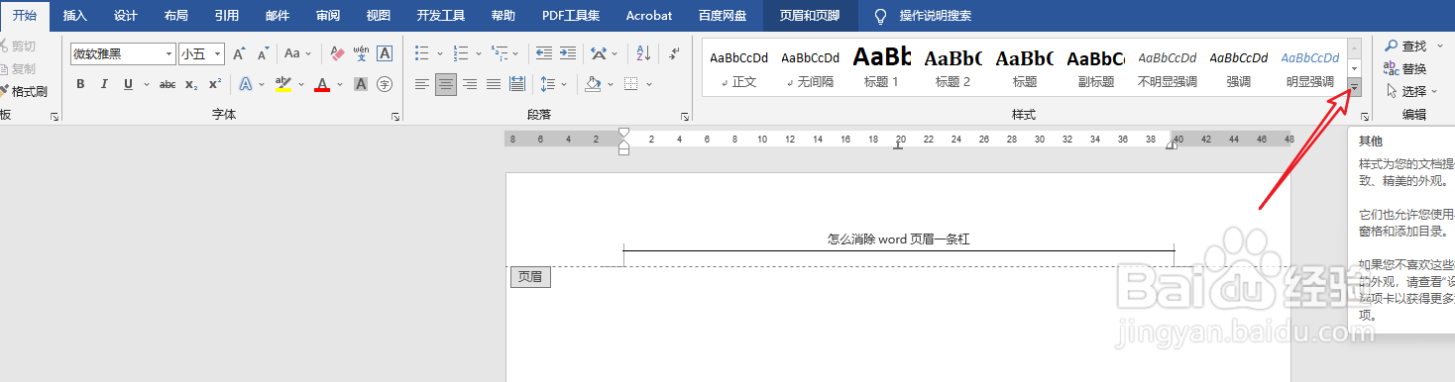Increase font size with grow-font icon
Viewport: 1455px width, 382px height.
click(239, 53)
